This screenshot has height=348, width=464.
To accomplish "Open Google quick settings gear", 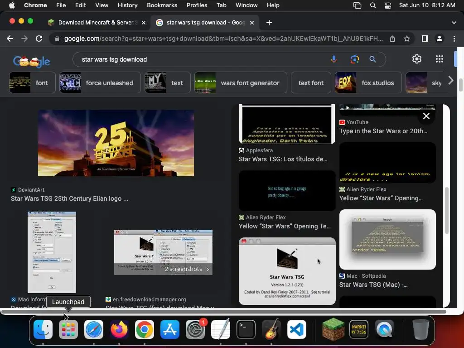I will click(417, 59).
